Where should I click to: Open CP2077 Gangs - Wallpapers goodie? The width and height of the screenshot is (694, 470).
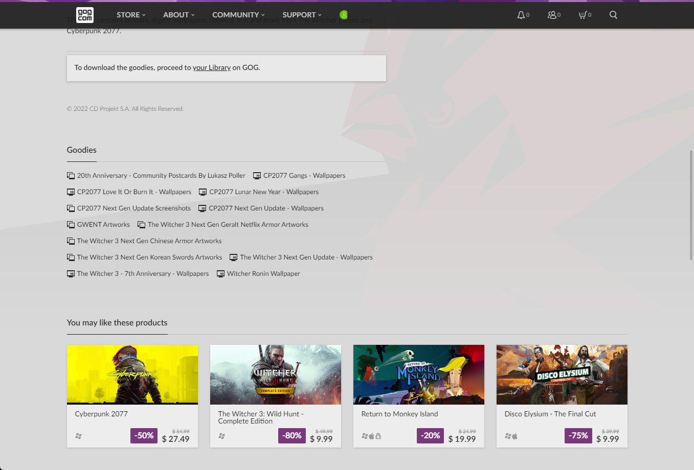304,176
